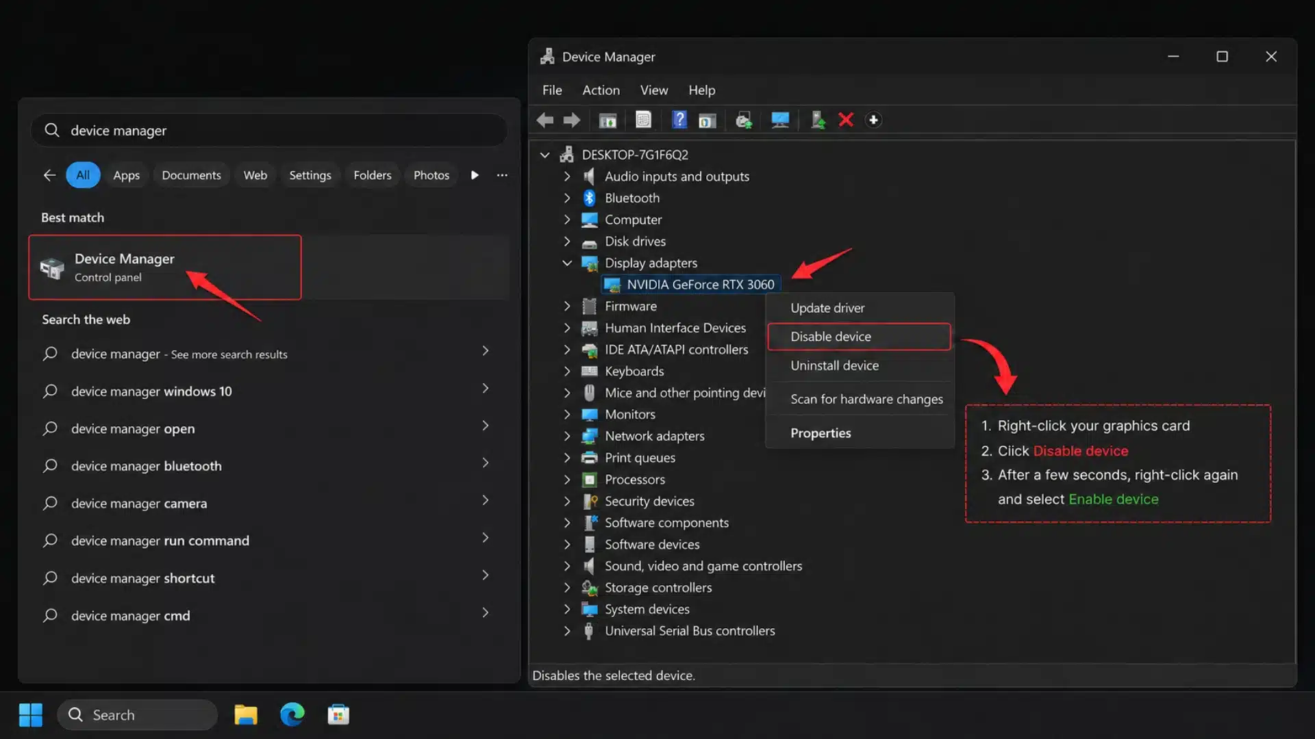Switch to the Folders search filter
1315x739 pixels.
[x=372, y=176]
